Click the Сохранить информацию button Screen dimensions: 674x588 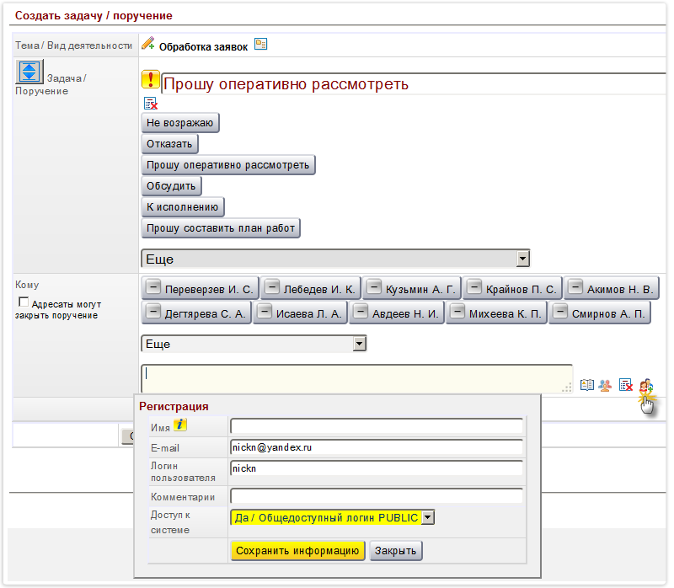pos(297,551)
